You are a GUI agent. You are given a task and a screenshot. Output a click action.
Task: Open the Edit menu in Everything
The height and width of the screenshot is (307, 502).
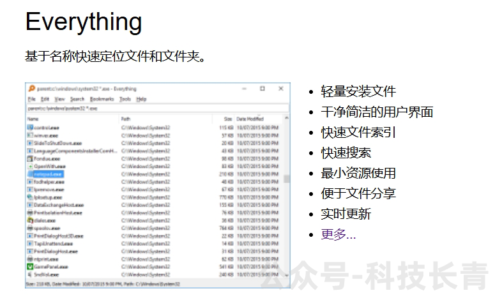click(45, 99)
